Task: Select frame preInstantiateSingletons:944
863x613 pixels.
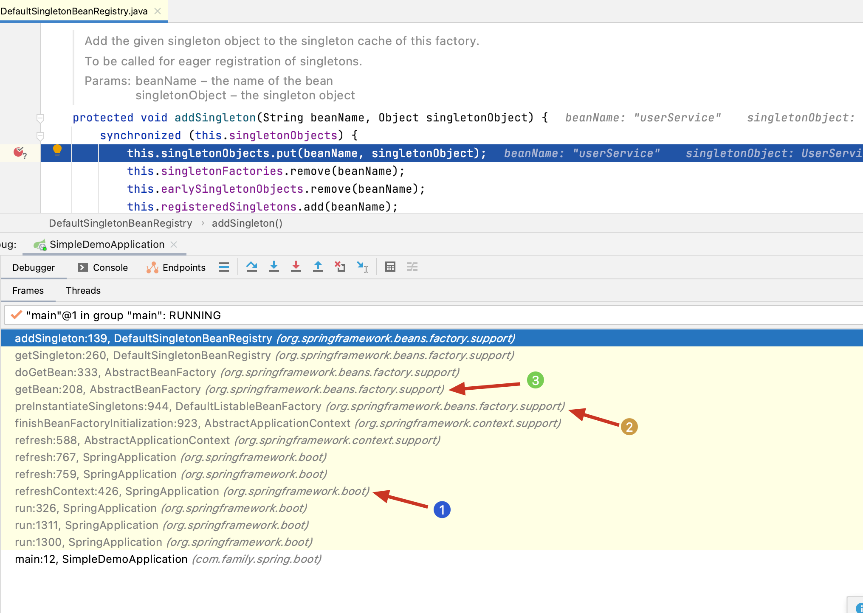Action: (432, 406)
